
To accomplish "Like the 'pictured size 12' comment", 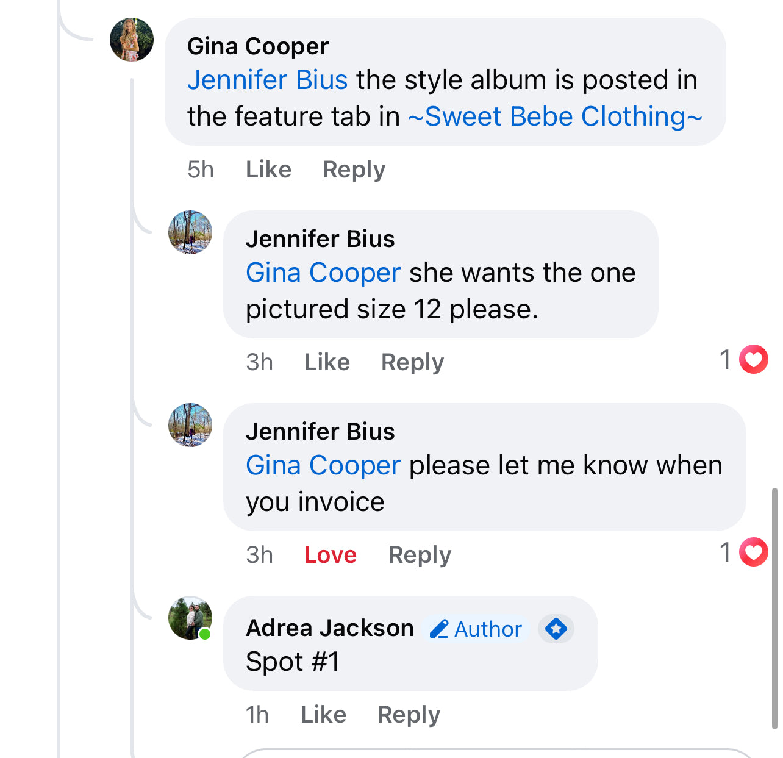I will click(327, 362).
